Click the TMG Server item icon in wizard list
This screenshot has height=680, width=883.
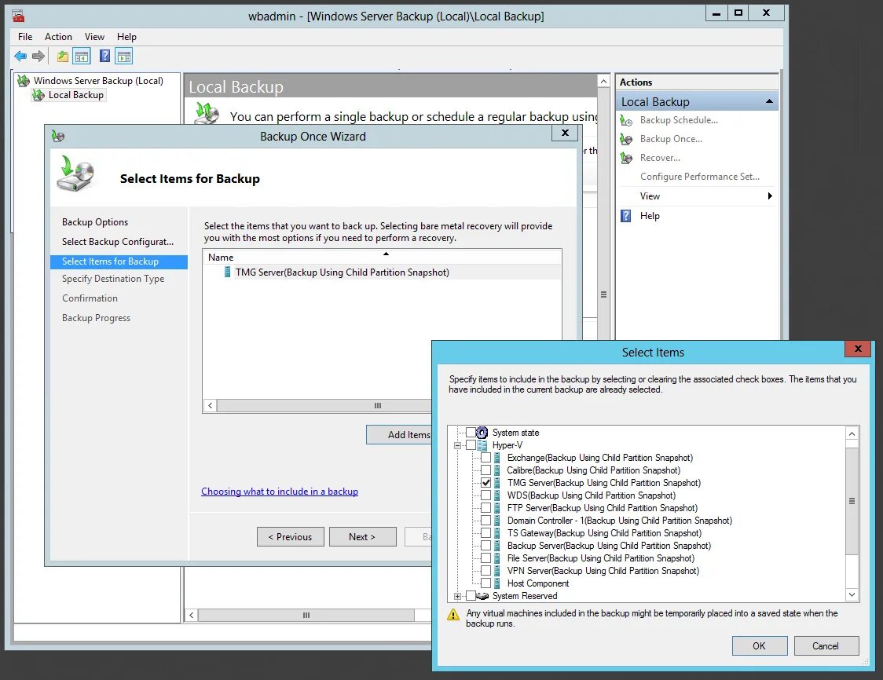[x=228, y=272]
